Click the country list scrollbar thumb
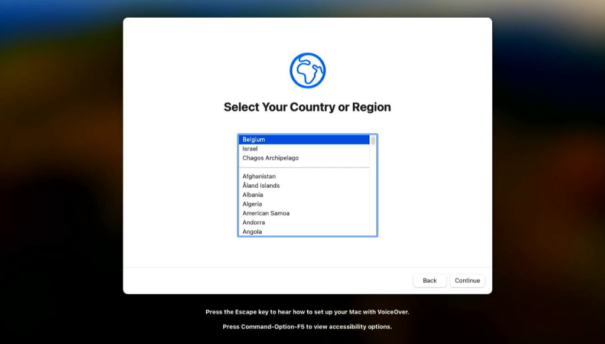This screenshot has height=344, width=605. 373,140
